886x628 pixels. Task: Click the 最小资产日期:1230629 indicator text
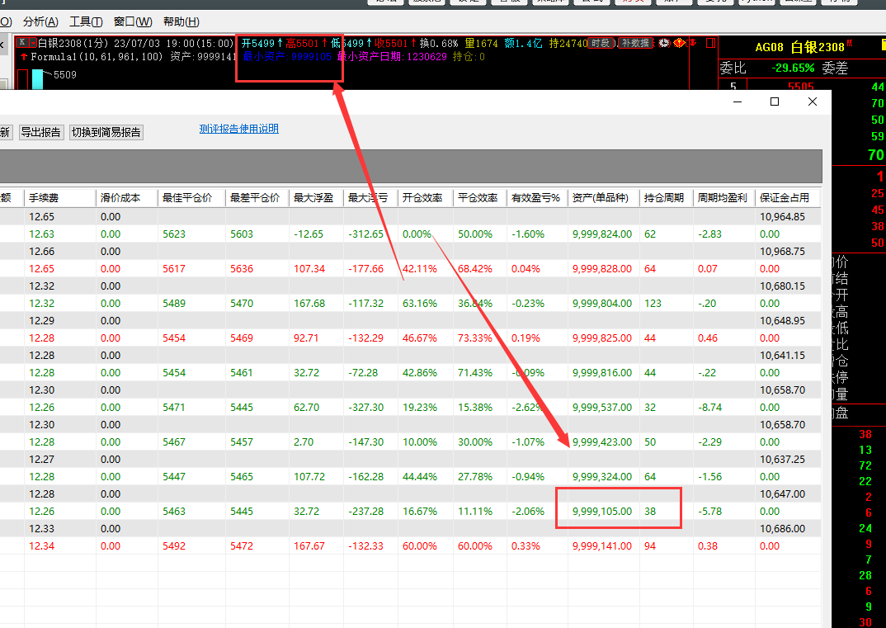tap(392, 57)
